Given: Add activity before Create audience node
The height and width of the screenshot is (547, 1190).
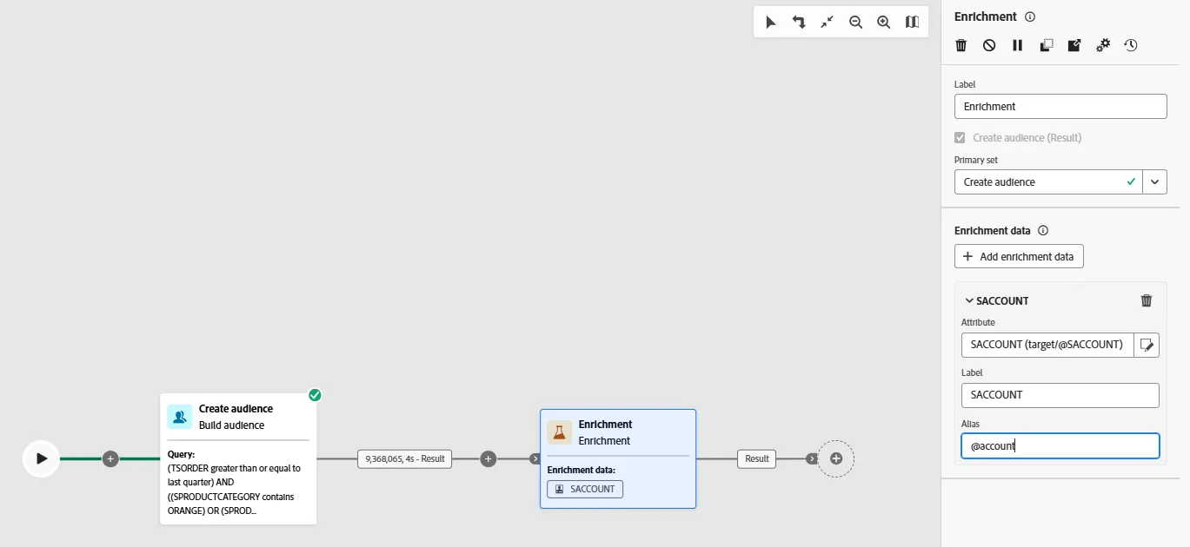Looking at the screenshot, I should [x=110, y=458].
